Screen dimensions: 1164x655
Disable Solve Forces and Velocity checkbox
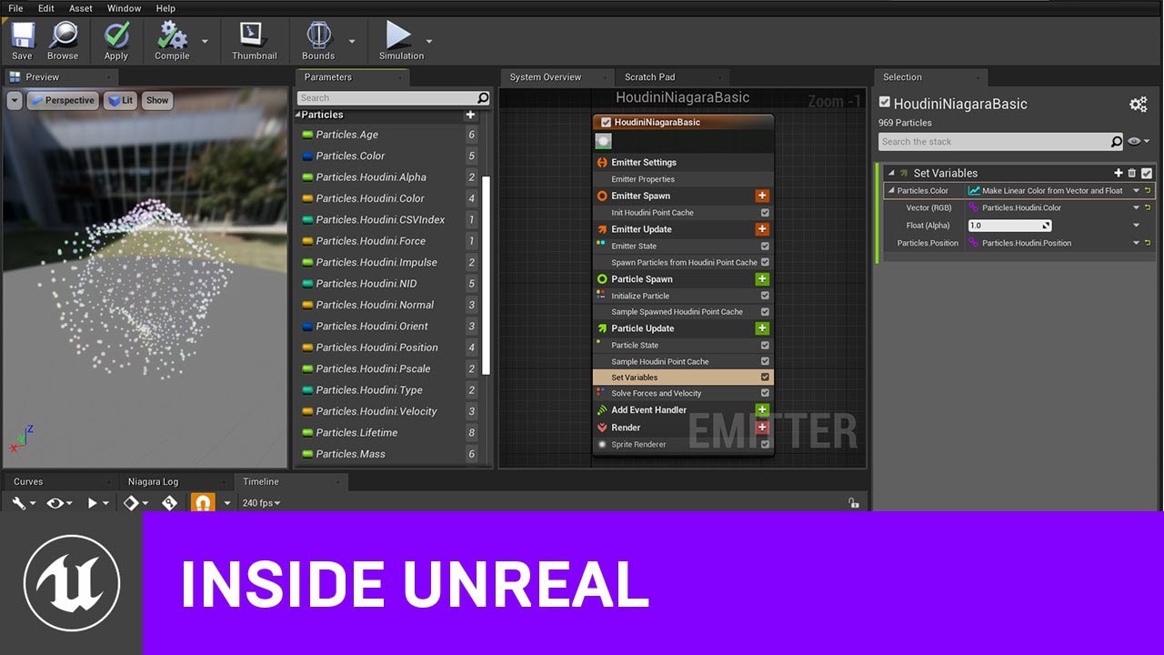click(765, 394)
